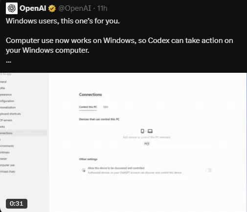The height and width of the screenshot is (212, 247).
Task: Open the @OpenAI handle link
Action: (75, 8)
